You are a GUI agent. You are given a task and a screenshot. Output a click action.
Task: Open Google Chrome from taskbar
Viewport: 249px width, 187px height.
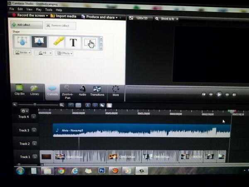tap(61, 171)
